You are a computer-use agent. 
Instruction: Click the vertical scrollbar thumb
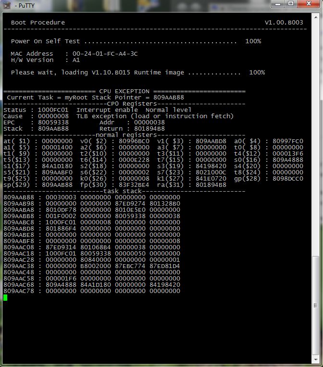(316, 306)
